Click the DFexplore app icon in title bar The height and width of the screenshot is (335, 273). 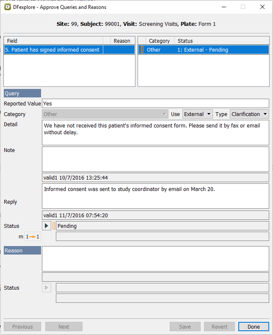pyautogui.click(x=7, y=7)
